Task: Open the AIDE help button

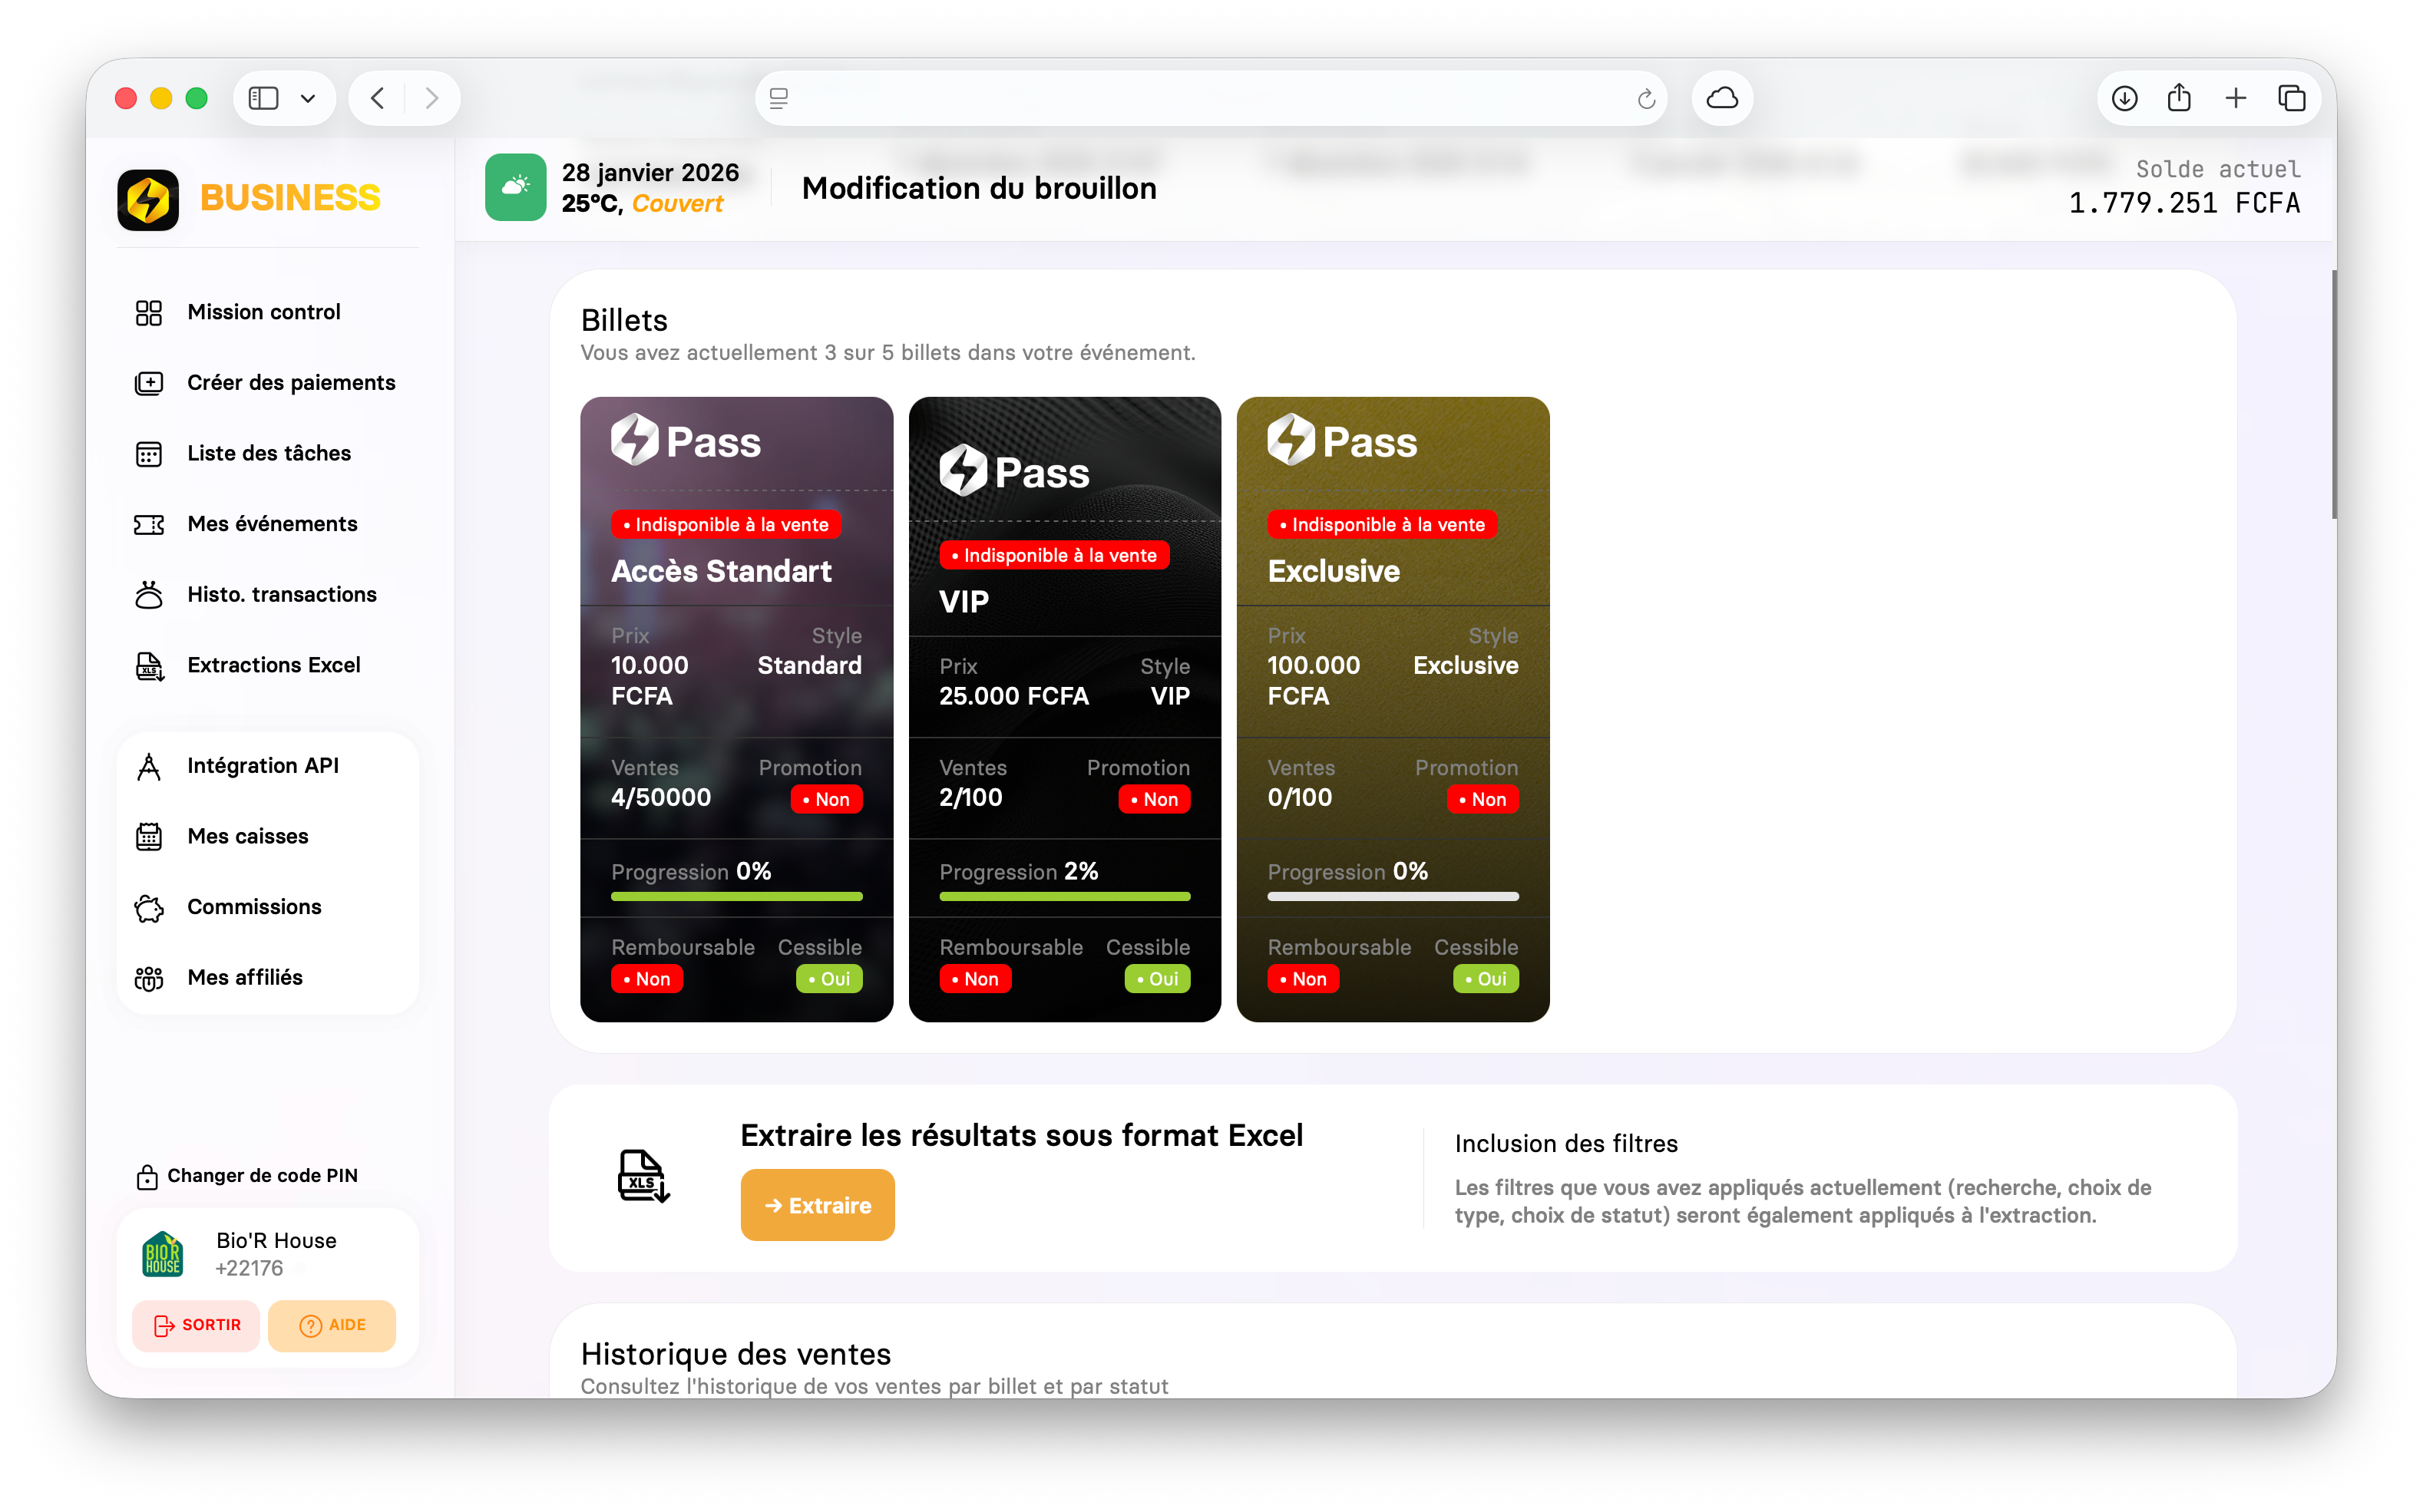Action: (x=332, y=1325)
